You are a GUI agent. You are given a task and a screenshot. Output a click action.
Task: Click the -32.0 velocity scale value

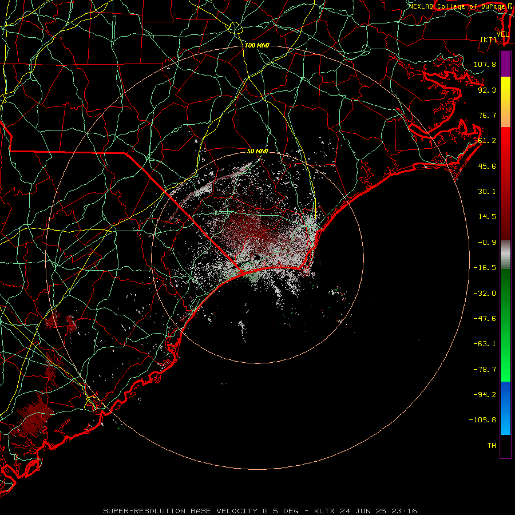tap(485, 294)
